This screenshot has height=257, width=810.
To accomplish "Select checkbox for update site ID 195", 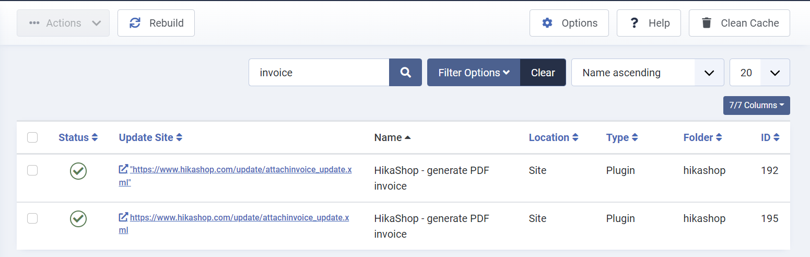I will tap(32, 218).
